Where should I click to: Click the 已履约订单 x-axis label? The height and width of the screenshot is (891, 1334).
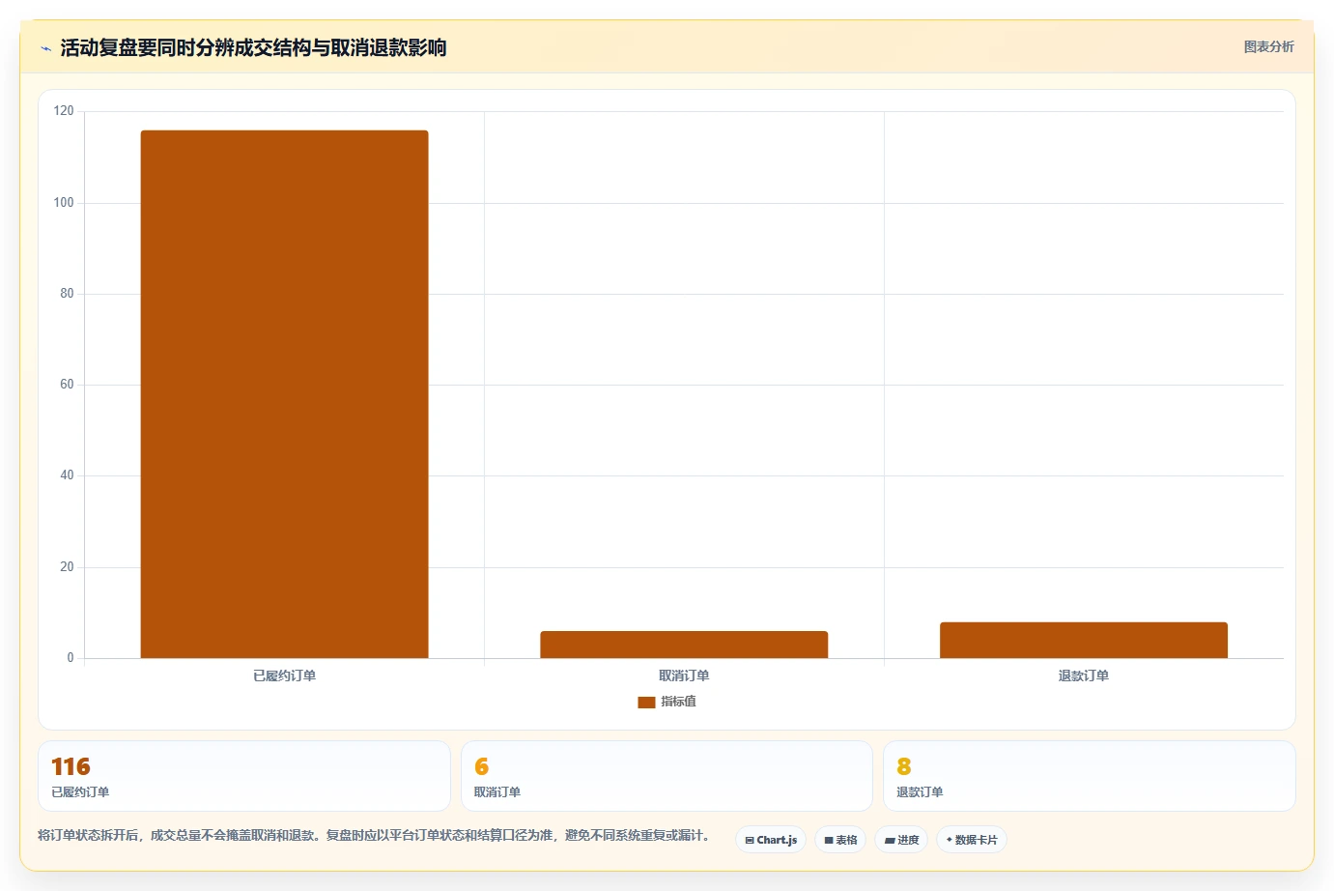(284, 675)
